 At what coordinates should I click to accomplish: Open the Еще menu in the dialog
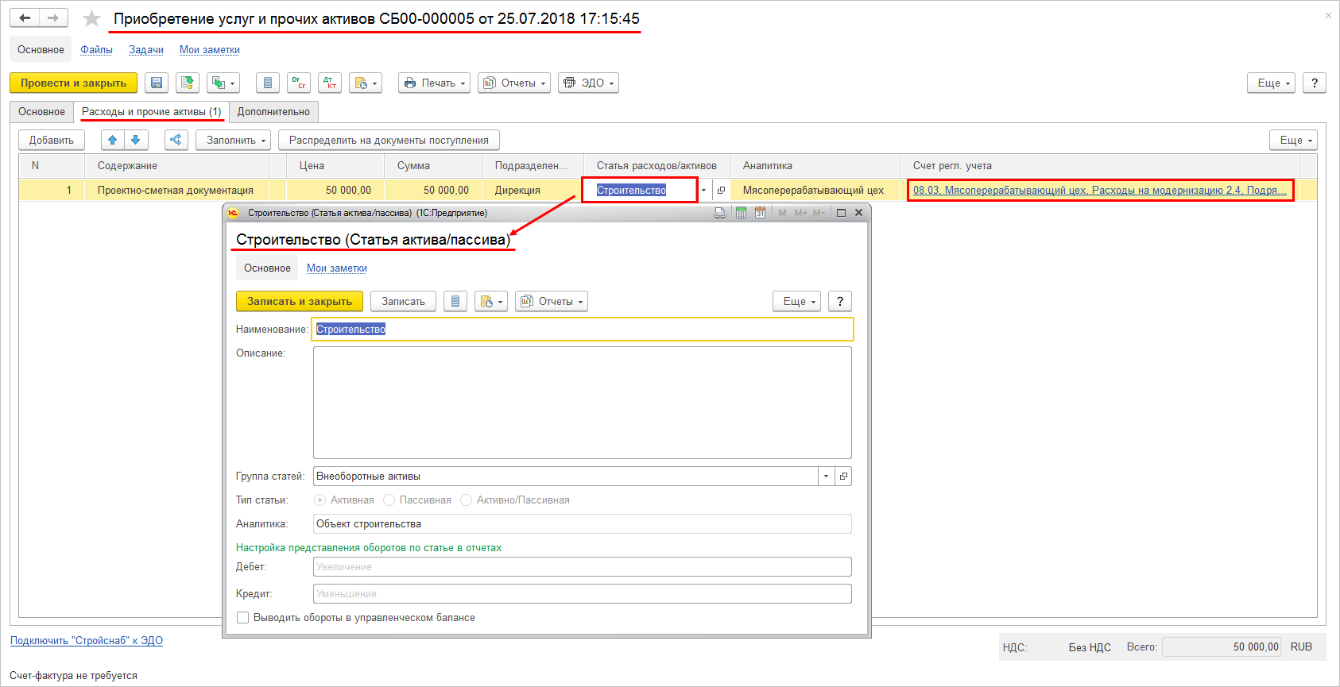[x=797, y=301]
